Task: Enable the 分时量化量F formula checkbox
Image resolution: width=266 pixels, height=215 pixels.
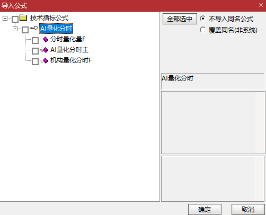Action: (35, 40)
